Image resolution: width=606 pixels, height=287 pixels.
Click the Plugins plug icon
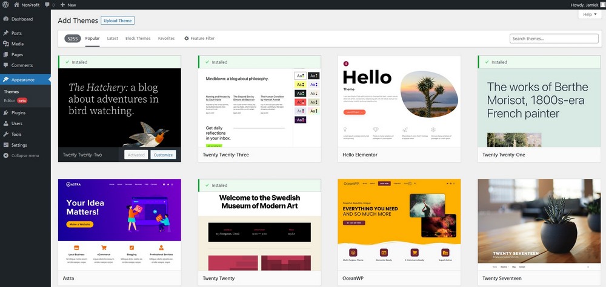6,113
